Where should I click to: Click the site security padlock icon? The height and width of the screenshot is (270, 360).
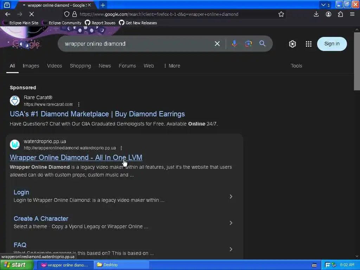75,14
